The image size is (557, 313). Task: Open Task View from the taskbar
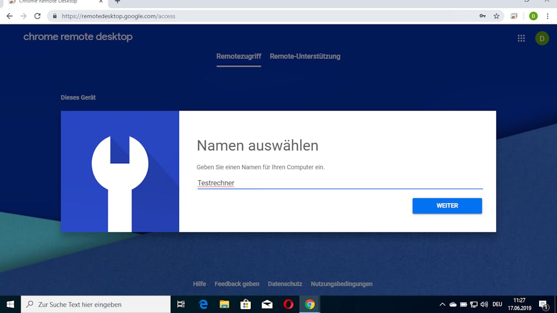(181, 304)
